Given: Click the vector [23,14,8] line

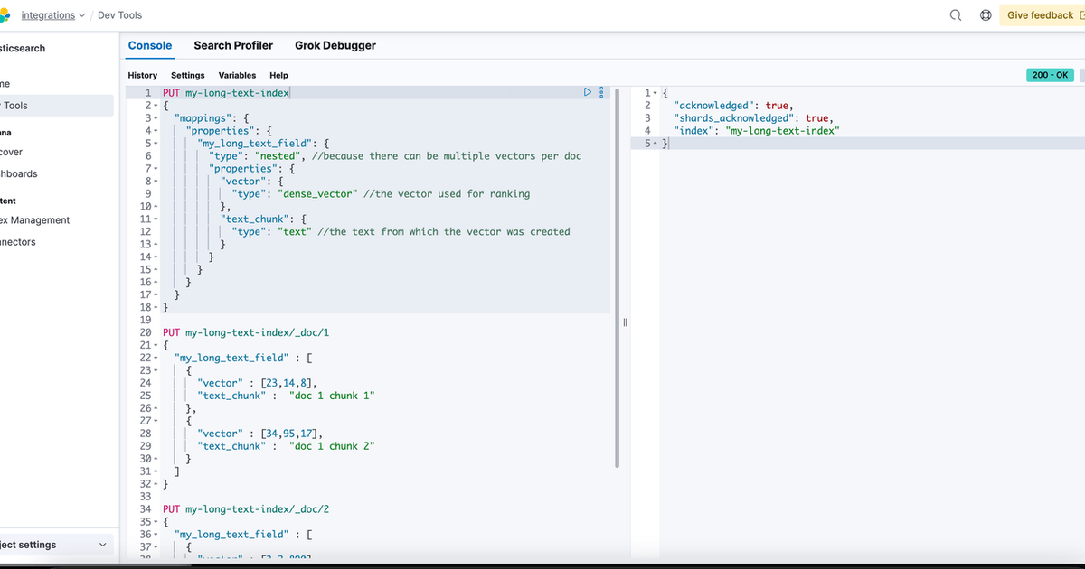Looking at the screenshot, I should [259, 383].
